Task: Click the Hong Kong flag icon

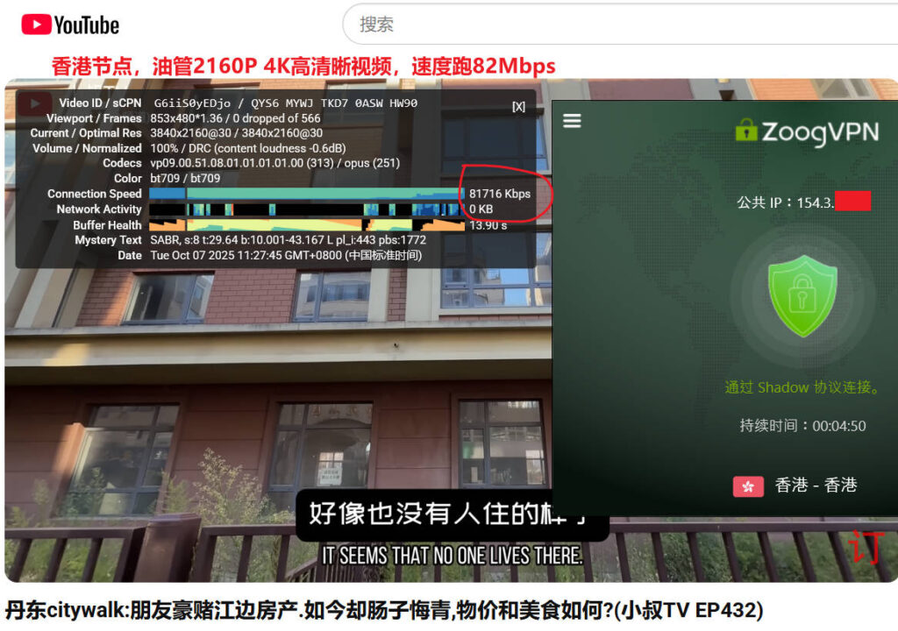Action: point(748,486)
